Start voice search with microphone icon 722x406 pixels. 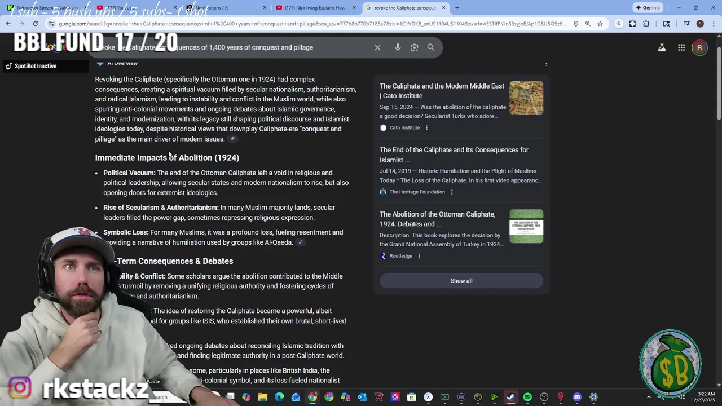point(398,47)
